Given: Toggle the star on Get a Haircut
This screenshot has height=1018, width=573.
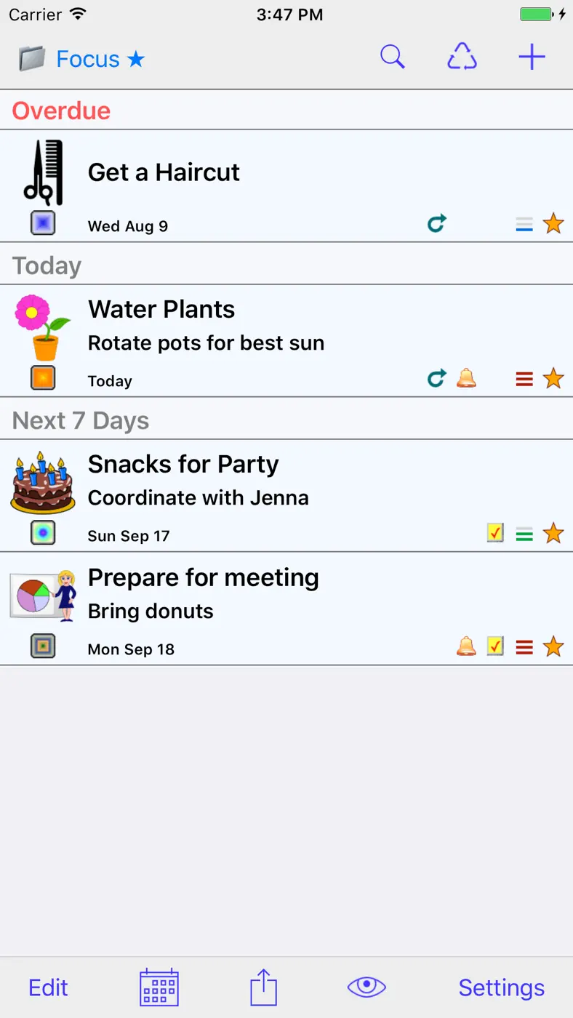Looking at the screenshot, I should pyautogui.click(x=553, y=223).
